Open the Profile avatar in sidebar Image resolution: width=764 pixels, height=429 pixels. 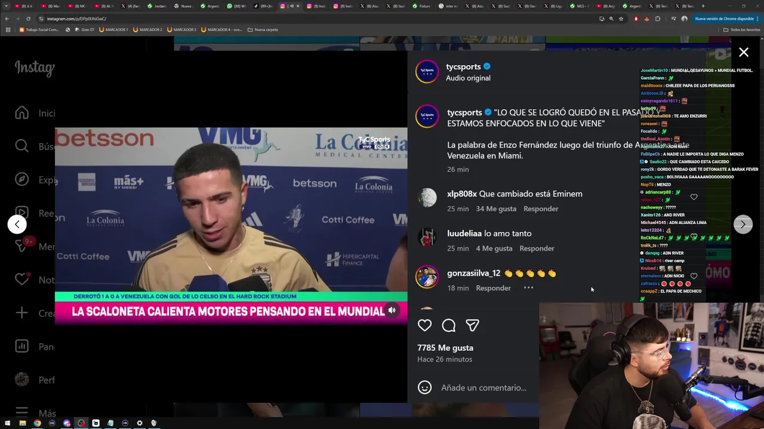(x=21, y=380)
